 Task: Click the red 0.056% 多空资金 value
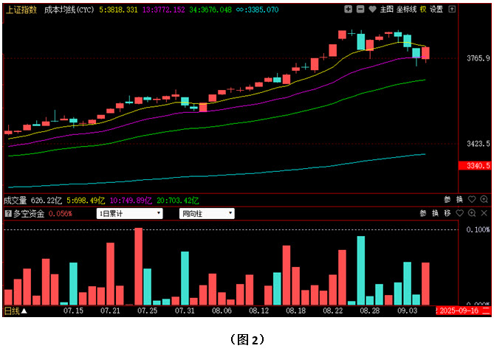tap(60, 214)
